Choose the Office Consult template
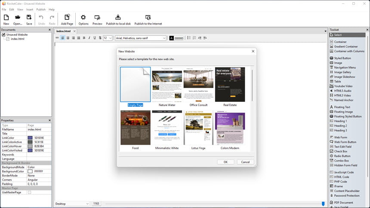This screenshot has height=208, width=370. (x=198, y=87)
